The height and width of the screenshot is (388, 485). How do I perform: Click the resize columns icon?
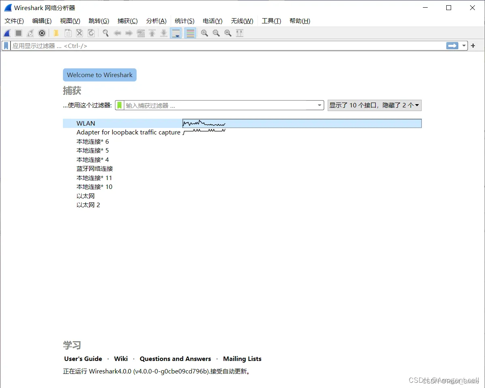(240, 33)
